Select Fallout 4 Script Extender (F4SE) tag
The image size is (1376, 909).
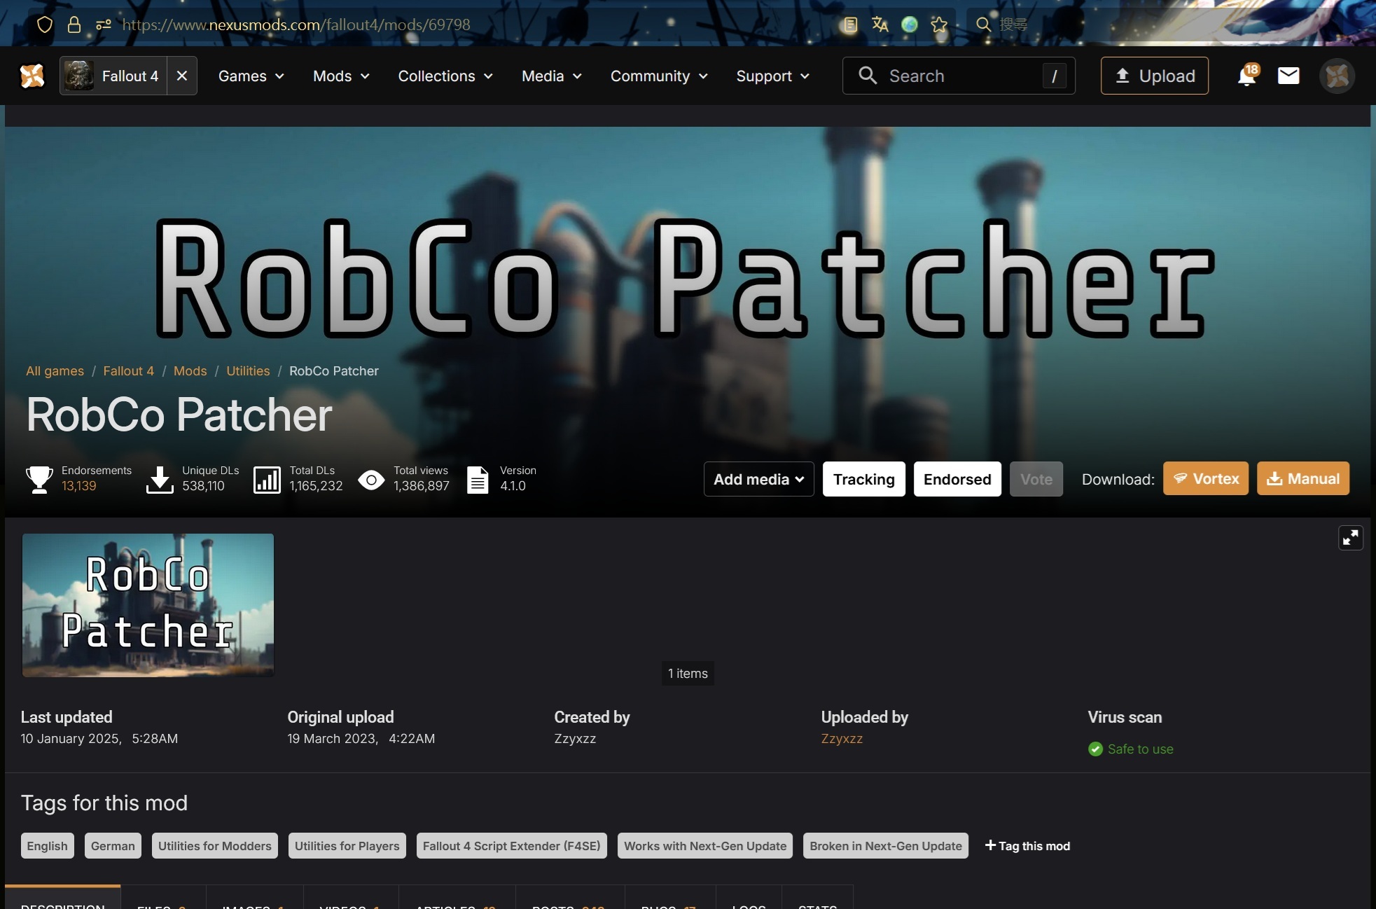pos(511,846)
